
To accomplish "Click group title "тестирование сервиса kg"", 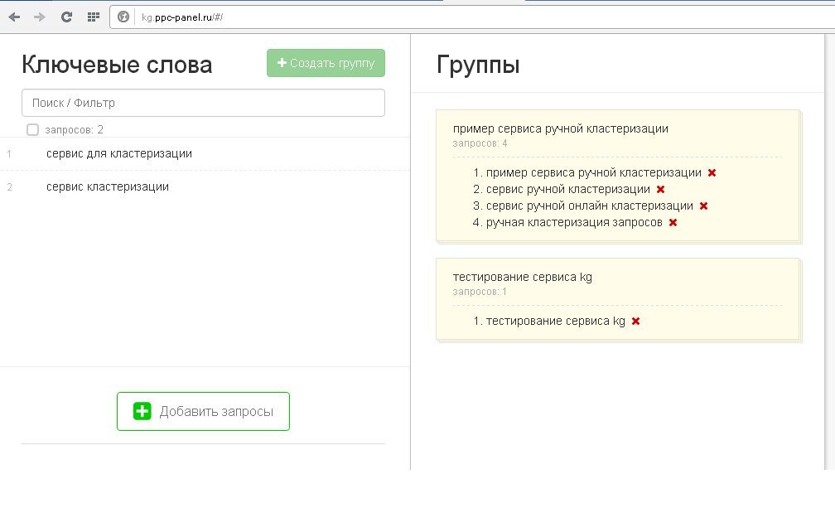I will (x=523, y=277).
